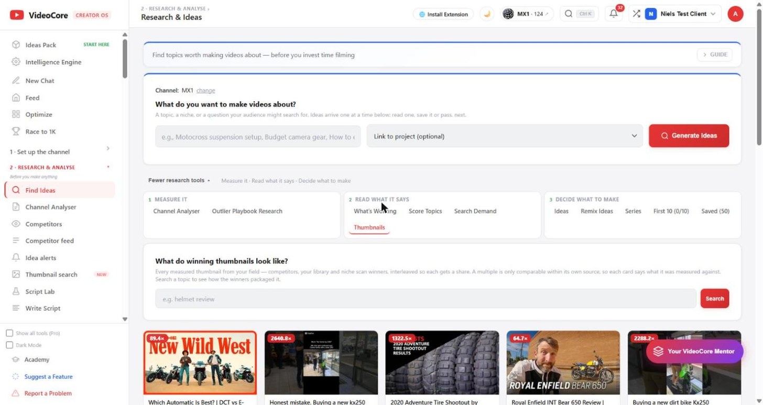Open the Academy graduation cap icon
This screenshot has width=763, height=405.
16,359
